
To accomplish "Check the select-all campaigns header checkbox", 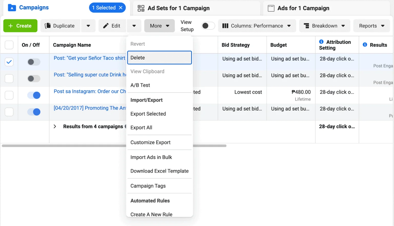I will point(9,45).
